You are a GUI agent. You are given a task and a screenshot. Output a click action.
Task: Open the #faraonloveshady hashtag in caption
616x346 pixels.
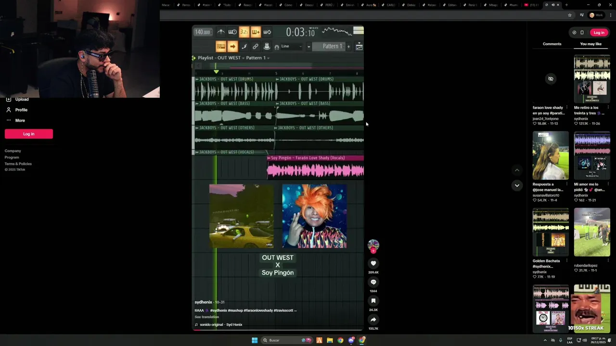tap(258, 310)
